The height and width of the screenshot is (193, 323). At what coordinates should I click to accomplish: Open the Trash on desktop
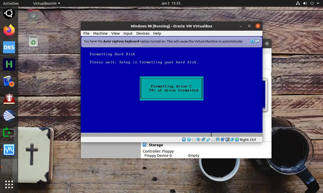click(x=33, y=43)
